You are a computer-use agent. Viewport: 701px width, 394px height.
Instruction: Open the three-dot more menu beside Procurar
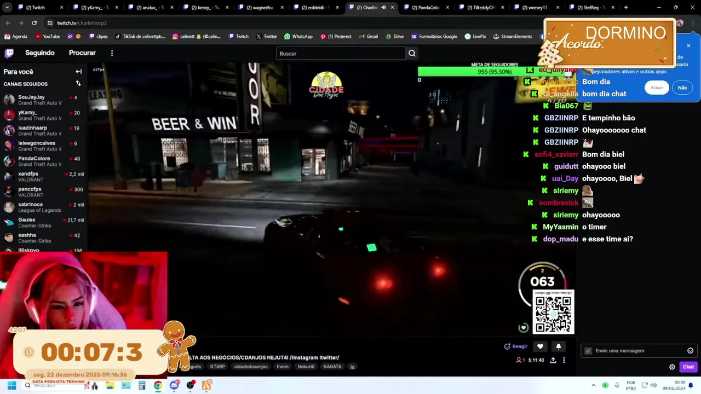[112, 53]
